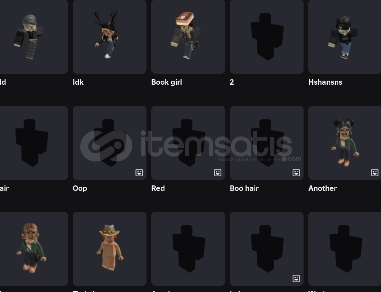This screenshot has height=292, width=381.
Task: Select the brown-haired green jacket avatar in bottom row
Action: (34, 249)
